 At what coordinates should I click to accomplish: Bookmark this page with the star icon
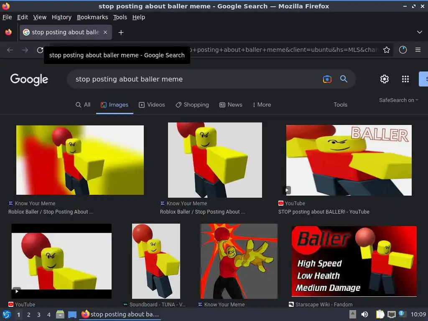pyautogui.click(x=387, y=50)
